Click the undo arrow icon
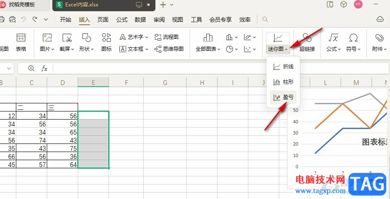 [24, 19]
